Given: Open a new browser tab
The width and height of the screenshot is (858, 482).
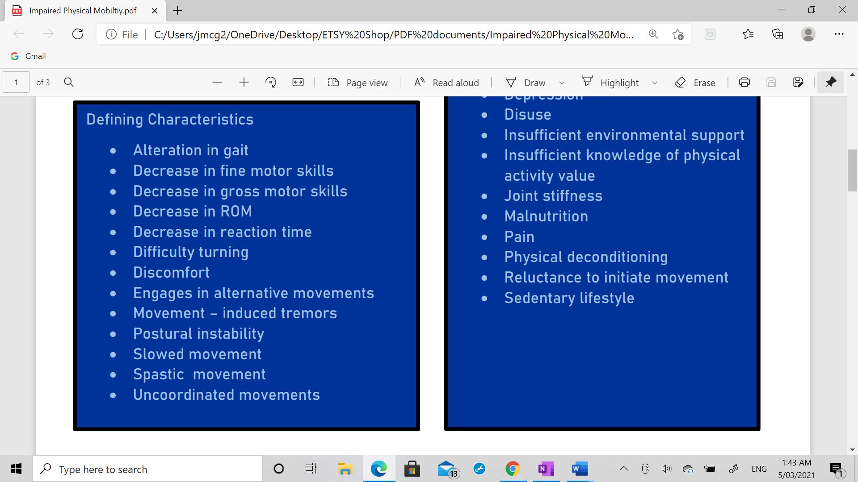Looking at the screenshot, I should coord(177,11).
